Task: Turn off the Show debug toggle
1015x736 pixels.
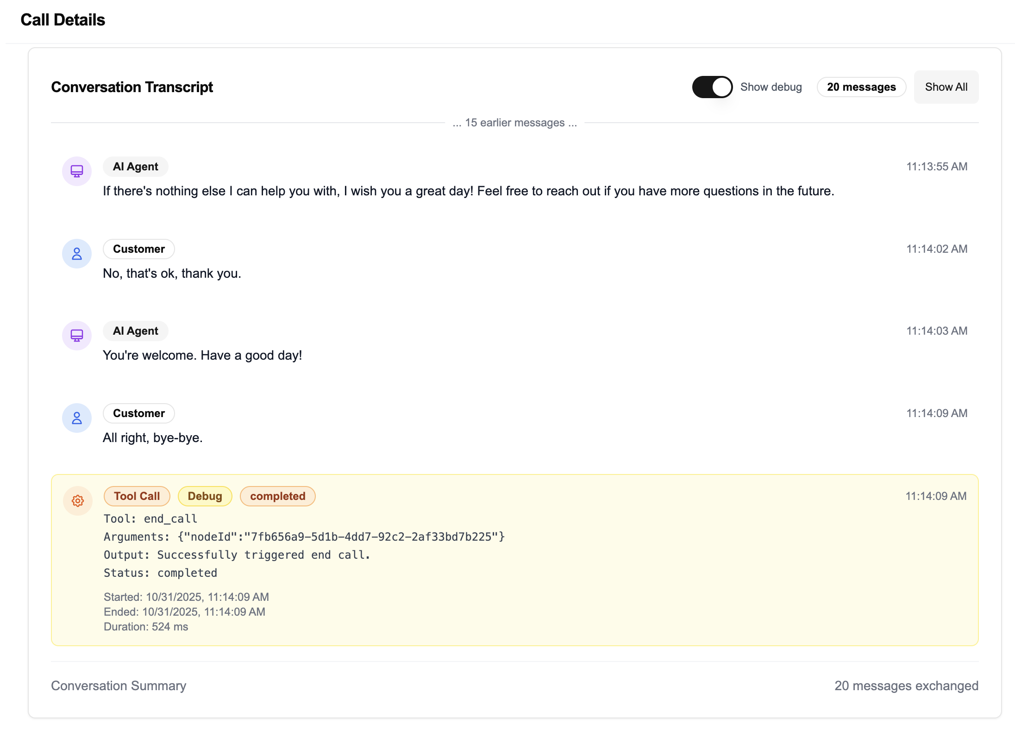Action: click(x=712, y=87)
